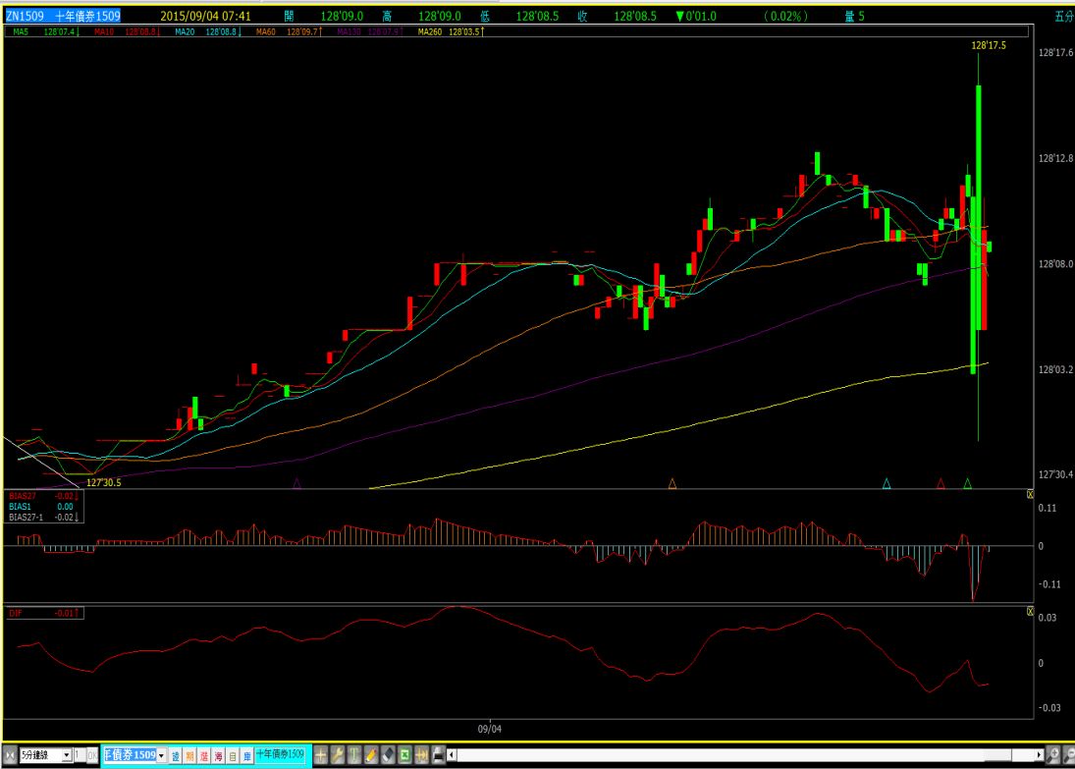Click the period number input field
Viewport: 1075px width, 769px height.
click(79, 755)
